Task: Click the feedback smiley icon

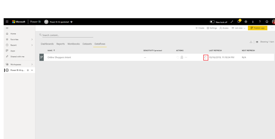Action: (x=267, y=22)
